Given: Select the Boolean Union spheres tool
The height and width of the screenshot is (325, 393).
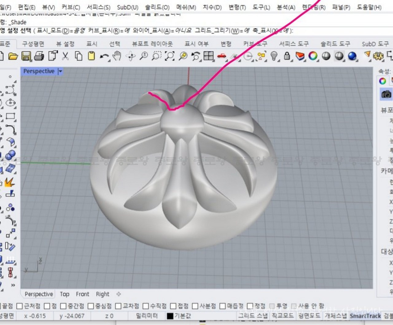Looking at the screenshot, I should click(x=11, y=155).
